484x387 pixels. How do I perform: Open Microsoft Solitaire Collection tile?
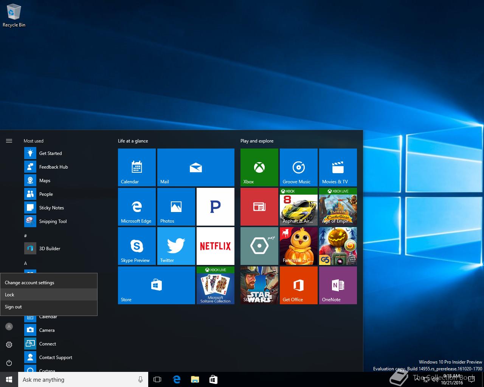[216, 285]
